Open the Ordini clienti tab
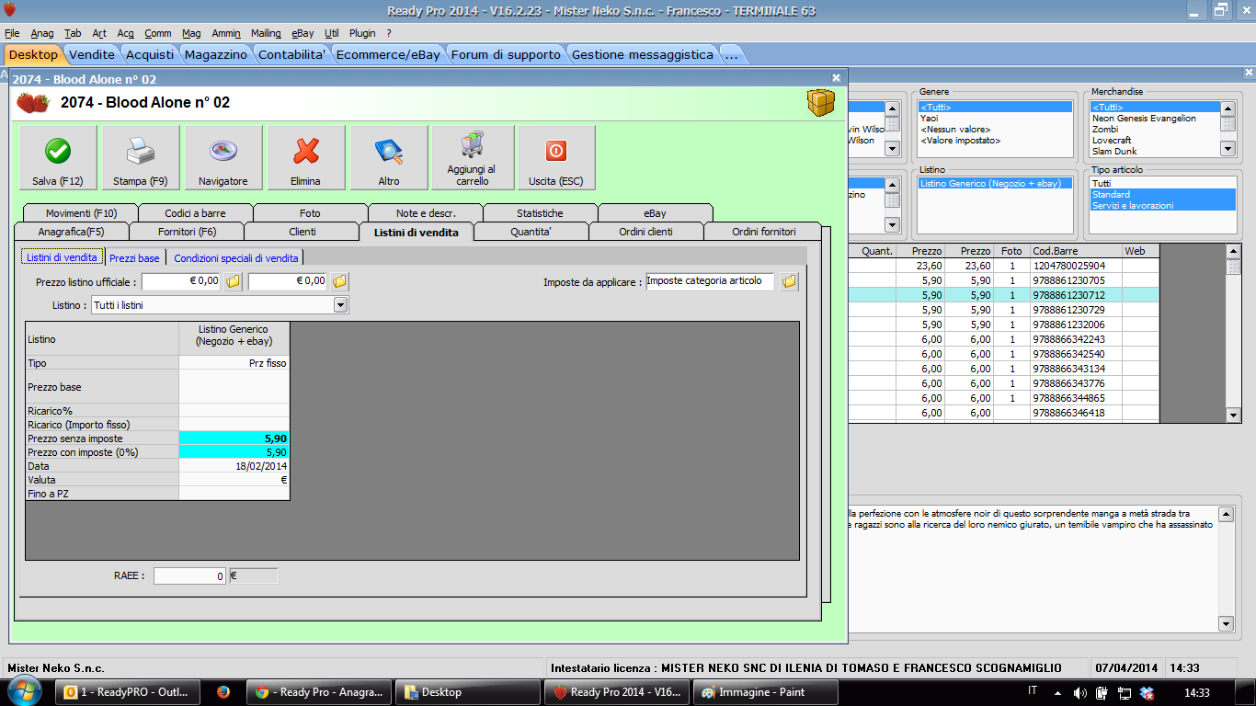 pyautogui.click(x=645, y=232)
